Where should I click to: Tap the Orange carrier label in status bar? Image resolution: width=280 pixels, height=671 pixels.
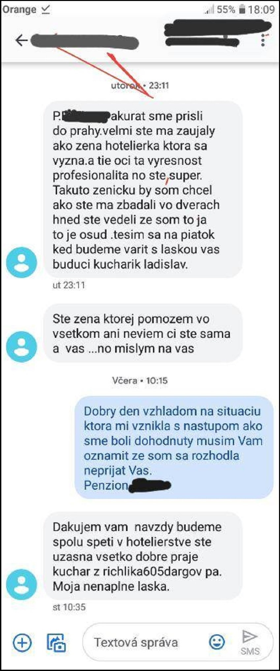tap(19, 9)
